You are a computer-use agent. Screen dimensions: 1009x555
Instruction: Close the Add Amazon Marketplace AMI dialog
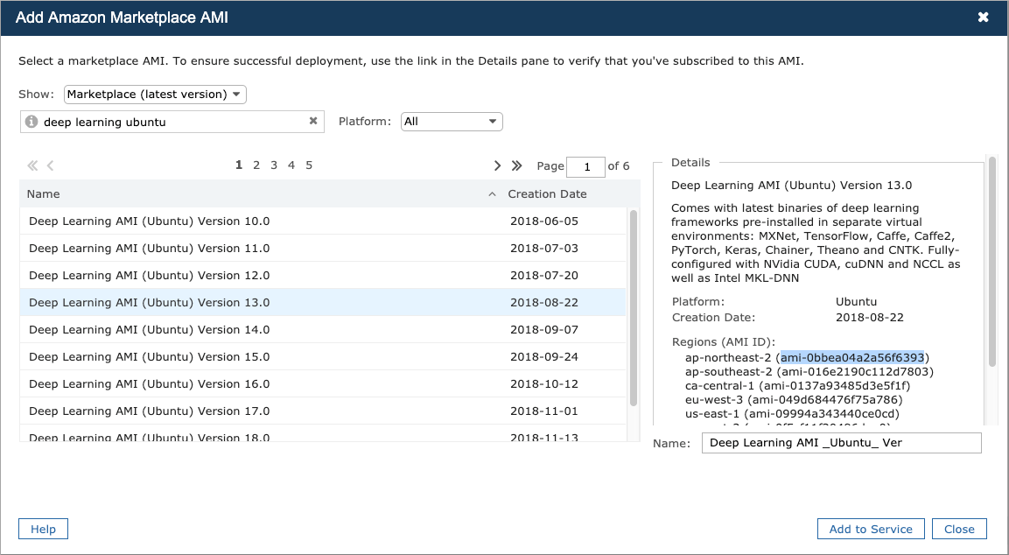[x=983, y=18]
